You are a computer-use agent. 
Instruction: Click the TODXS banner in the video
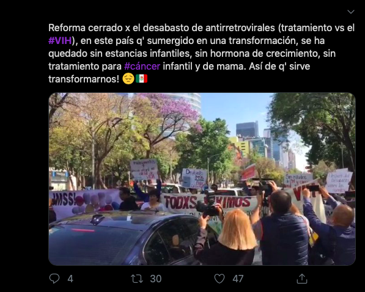[208, 202]
